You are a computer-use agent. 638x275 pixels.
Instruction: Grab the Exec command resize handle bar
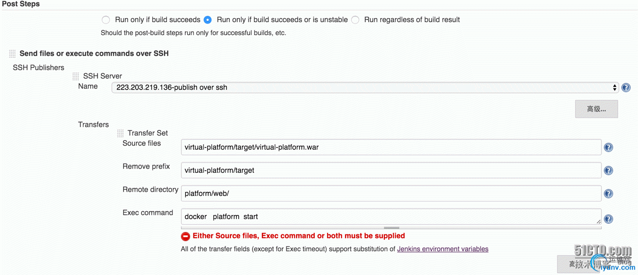(391, 227)
